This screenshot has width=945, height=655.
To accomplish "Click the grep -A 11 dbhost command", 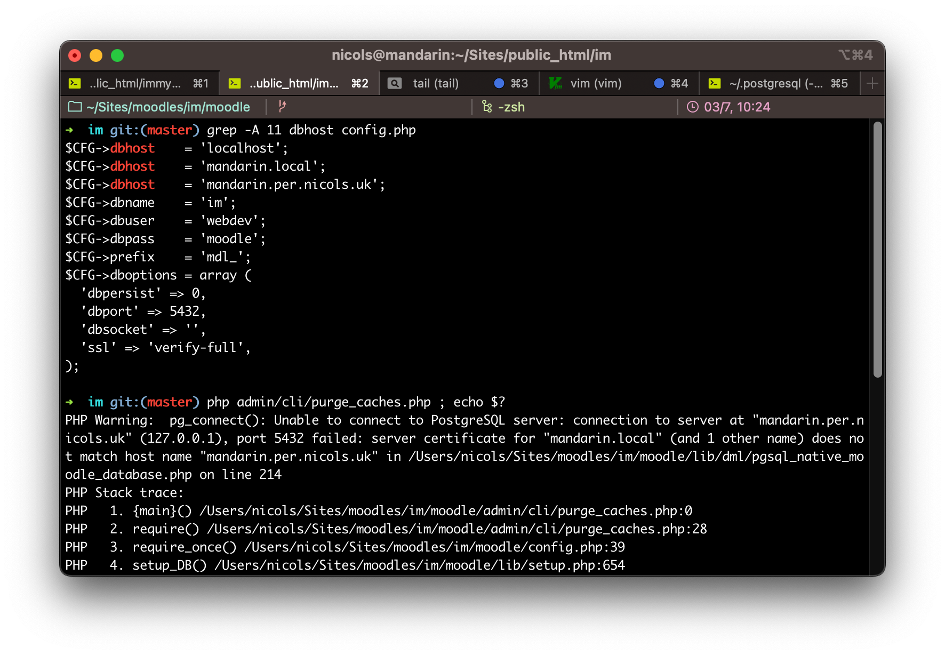I will [x=311, y=130].
